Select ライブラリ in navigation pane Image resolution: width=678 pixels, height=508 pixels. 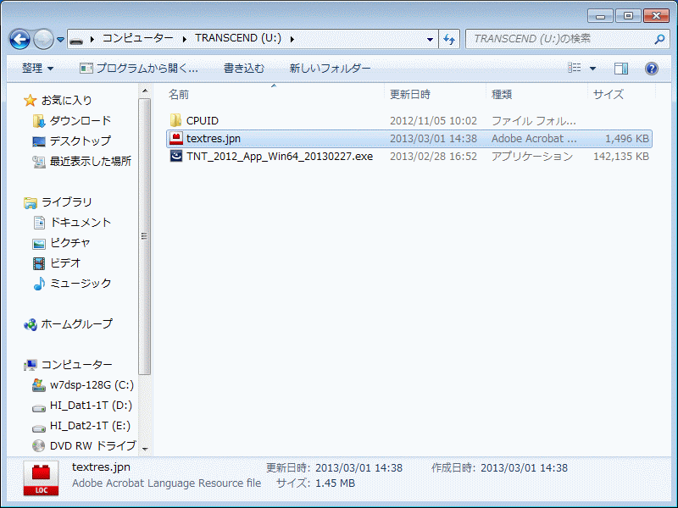(x=67, y=202)
